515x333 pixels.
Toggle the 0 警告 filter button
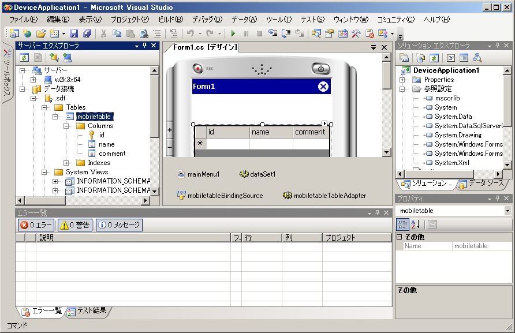tap(75, 225)
